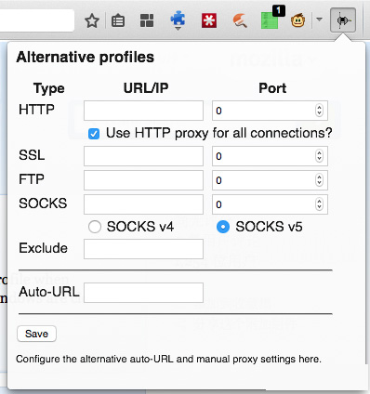Expand the dropdown arrow beside monkey icon
The image size is (370, 394).
(319, 20)
